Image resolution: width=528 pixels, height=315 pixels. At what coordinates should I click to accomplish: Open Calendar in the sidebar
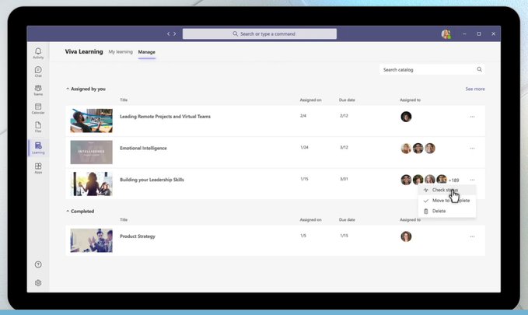[38, 108]
